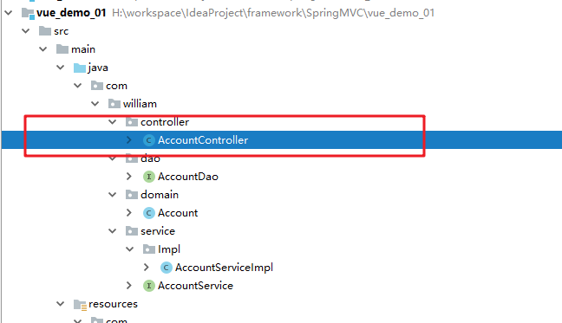Select the com package label under java
Viewport: 562px width, 323px height.
point(116,86)
